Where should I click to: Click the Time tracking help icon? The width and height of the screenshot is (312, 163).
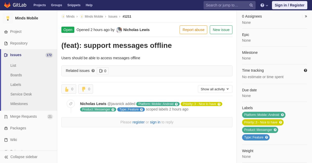[x=305, y=70]
